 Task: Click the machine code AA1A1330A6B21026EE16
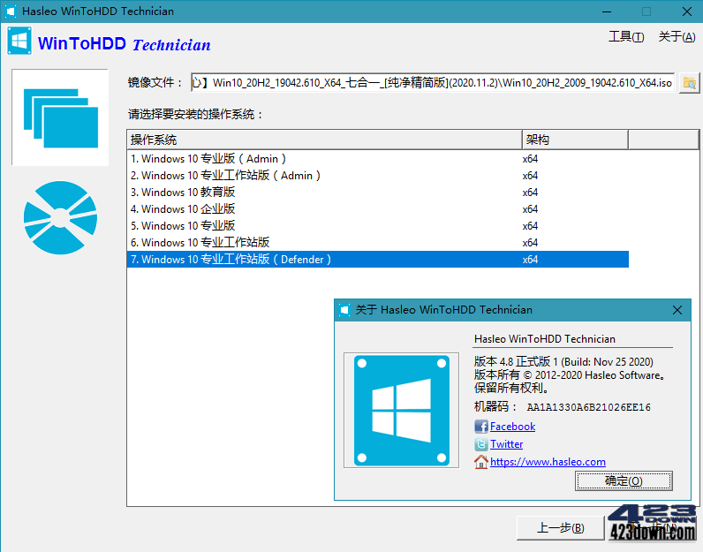(x=588, y=407)
